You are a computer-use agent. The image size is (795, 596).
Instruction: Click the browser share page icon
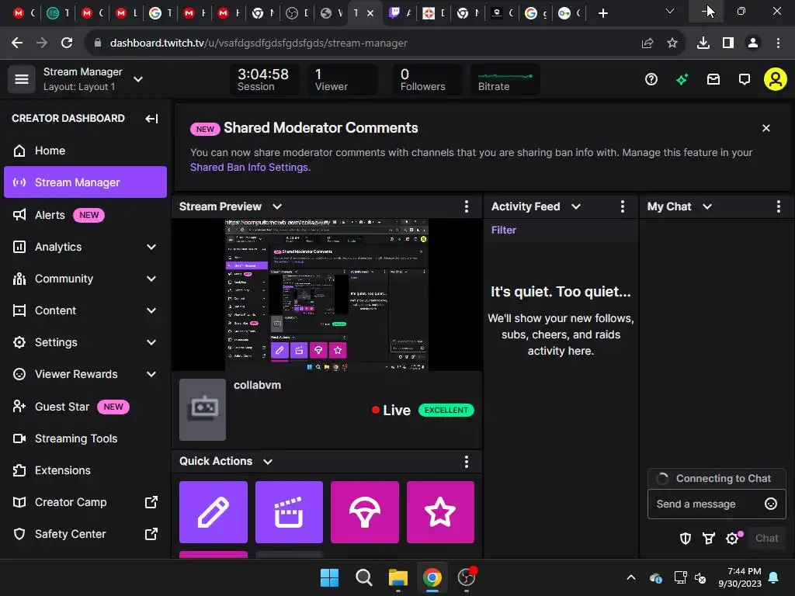tap(647, 43)
